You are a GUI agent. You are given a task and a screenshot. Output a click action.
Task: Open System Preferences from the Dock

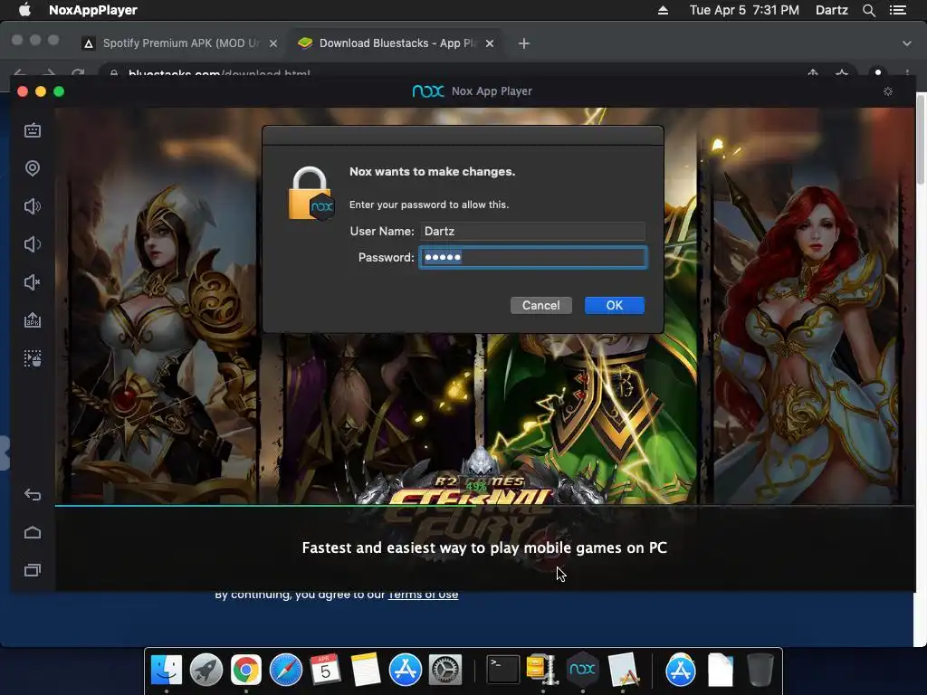[444, 670]
